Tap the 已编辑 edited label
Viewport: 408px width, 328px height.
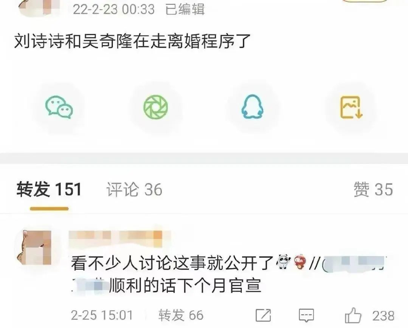tap(185, 9)
